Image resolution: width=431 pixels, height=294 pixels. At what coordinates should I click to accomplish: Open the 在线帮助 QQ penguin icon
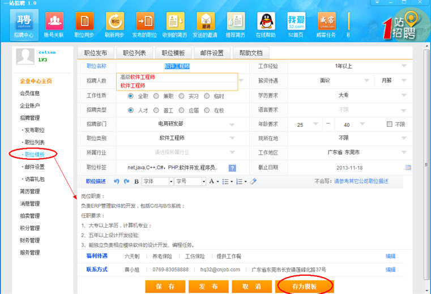[266, 24]
